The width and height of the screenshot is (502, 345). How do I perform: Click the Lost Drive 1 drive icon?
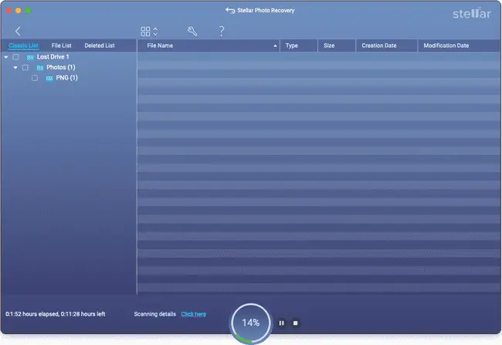(x=30, y=57)
